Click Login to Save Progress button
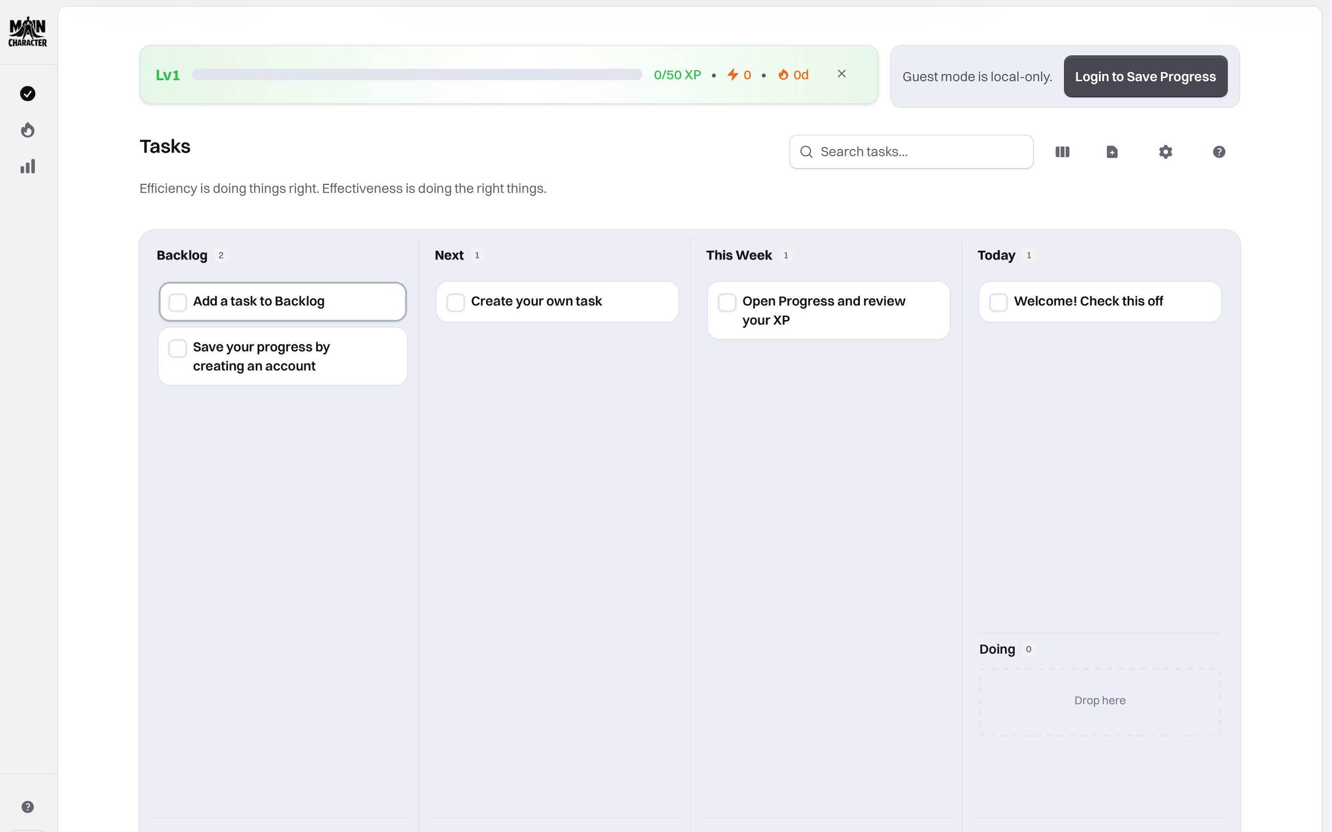This screenshot has height=832, width=1332. tap(1145, 76)
